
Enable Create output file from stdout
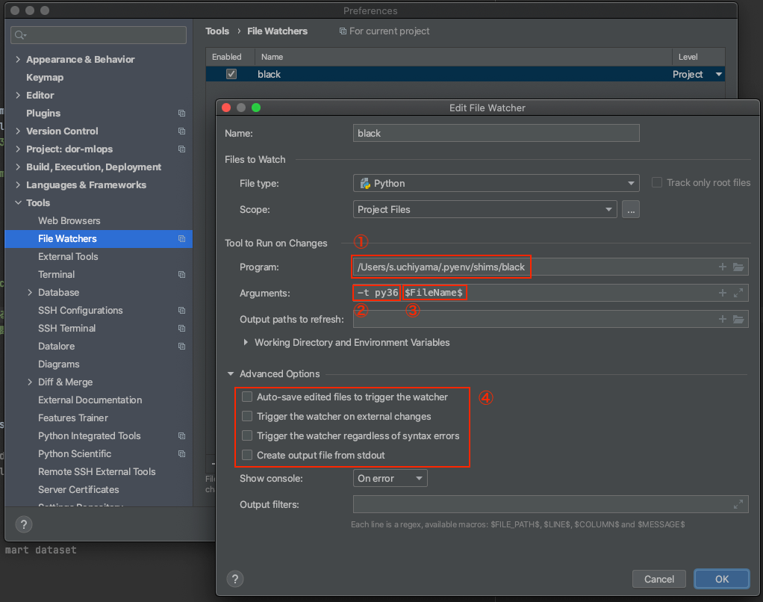pos(247,455)
